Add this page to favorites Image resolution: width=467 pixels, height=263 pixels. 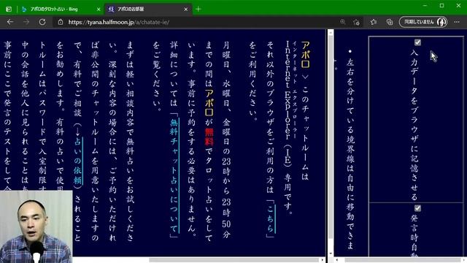tap(356, 22)
